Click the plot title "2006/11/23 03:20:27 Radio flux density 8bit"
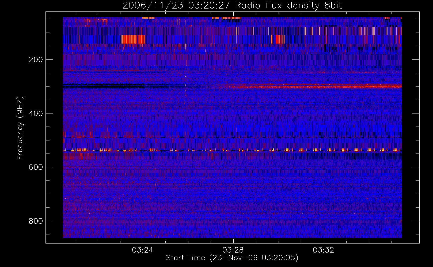This screenshot has width=433, height=267. (x=232, y=6)
